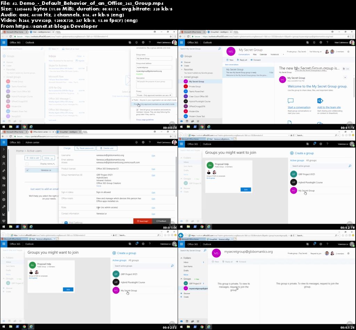This screenshot has height=330, width=356.
Task: Switch to Mail icon at bottom of 00:01:14 frame
Action: click(x=181, y=121)
